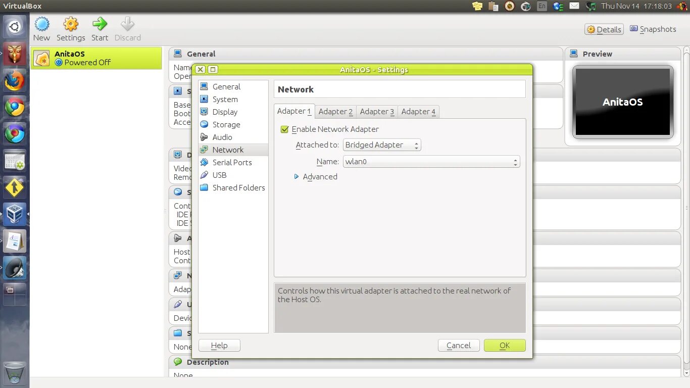Launch Firefox from the dock

click(15, 80)
